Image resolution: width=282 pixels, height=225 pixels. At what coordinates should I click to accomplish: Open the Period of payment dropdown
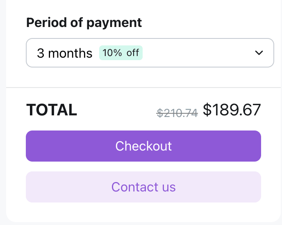coord(150,53)
